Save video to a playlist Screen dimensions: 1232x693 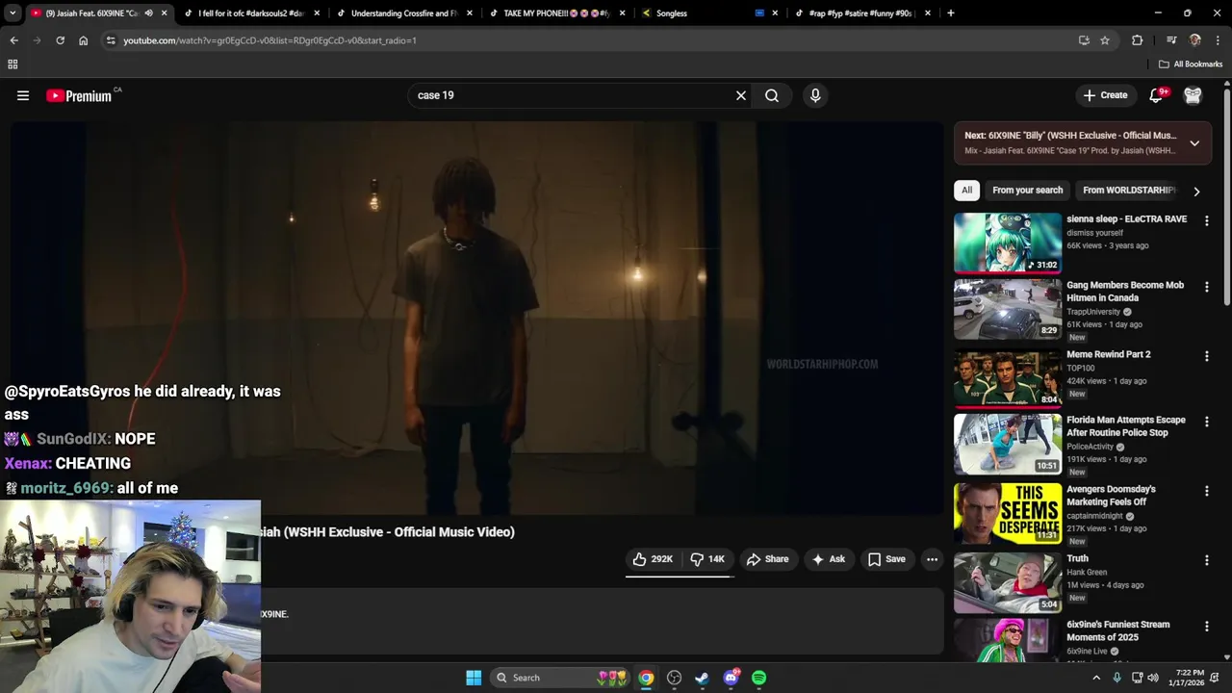click(x=886, y=559)
